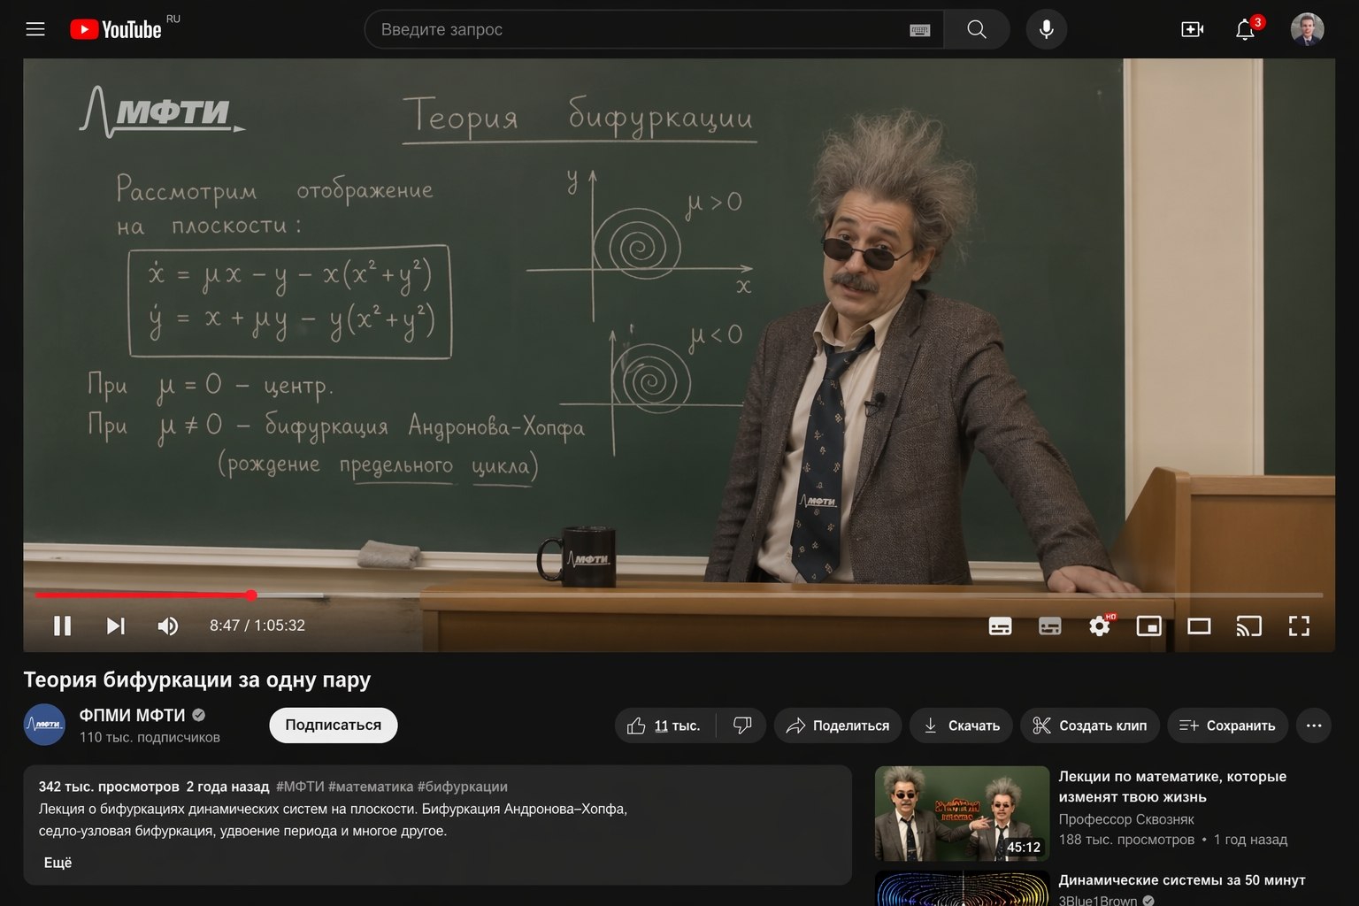Seek by clicking the red progress bar
1359x906 pixels.
tap(142, 595)
